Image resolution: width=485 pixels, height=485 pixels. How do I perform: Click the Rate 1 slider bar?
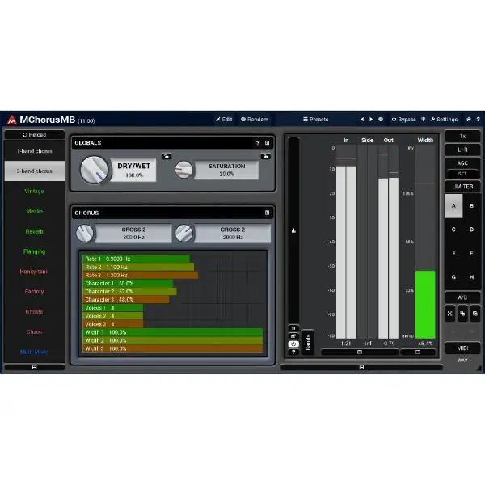[137, 259]
